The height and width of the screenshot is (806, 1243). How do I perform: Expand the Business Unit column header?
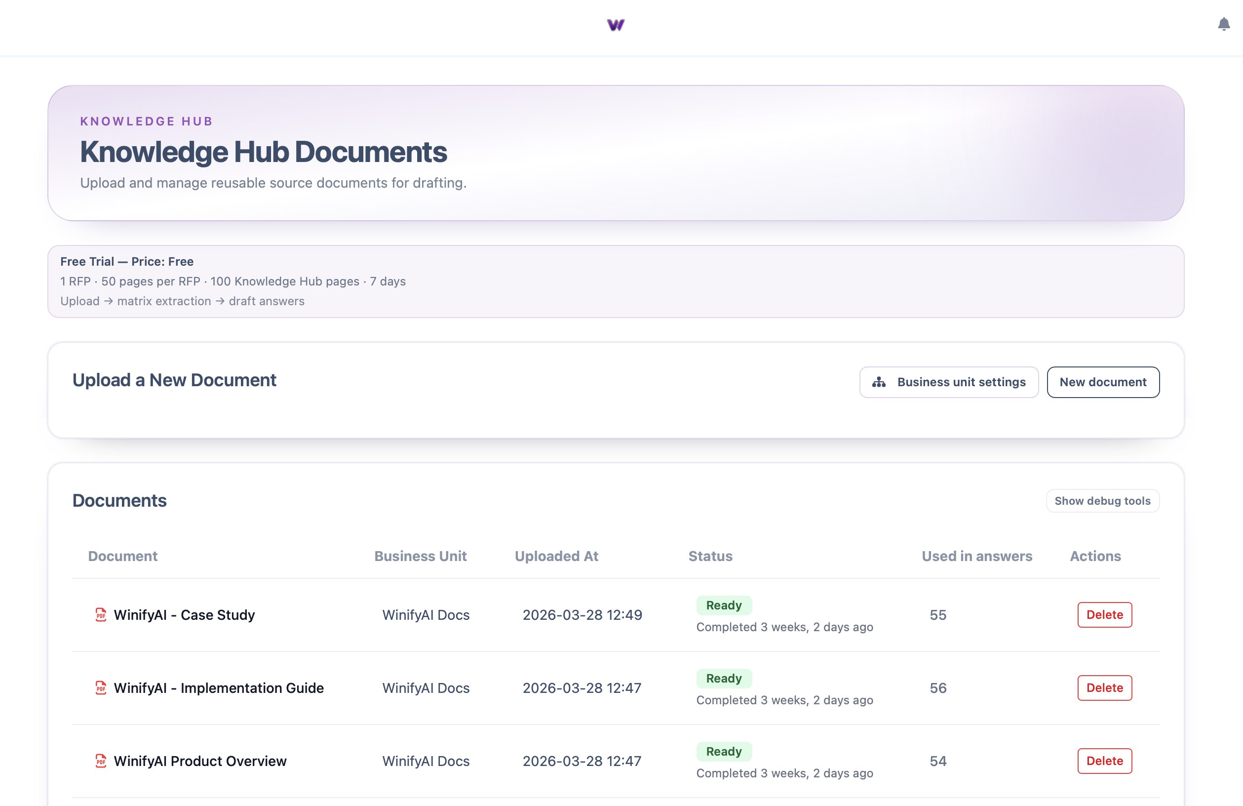[x=421, y=556]
